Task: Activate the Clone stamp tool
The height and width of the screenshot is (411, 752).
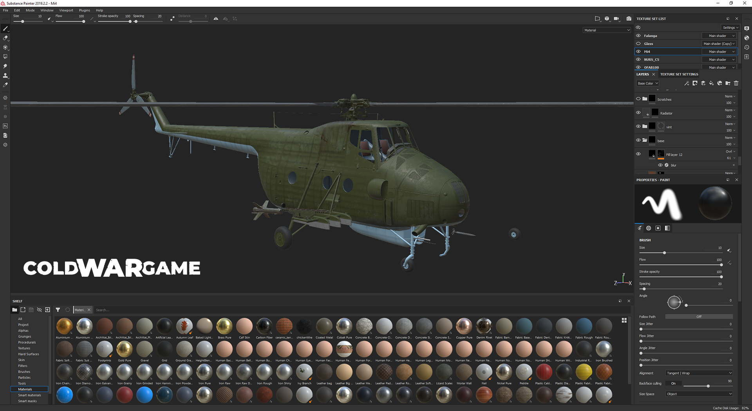Action: click(x=5, y=76)
